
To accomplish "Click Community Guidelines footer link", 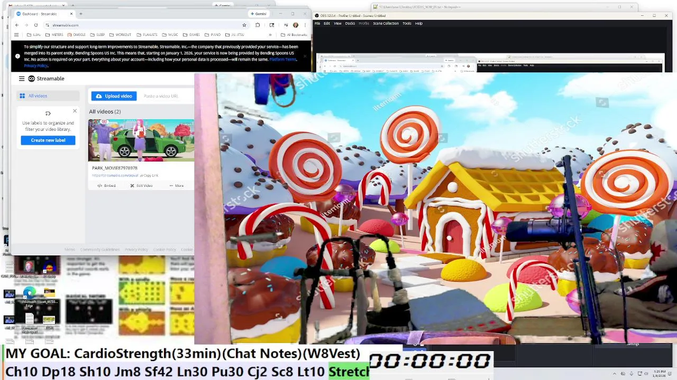I will (100, 250).
